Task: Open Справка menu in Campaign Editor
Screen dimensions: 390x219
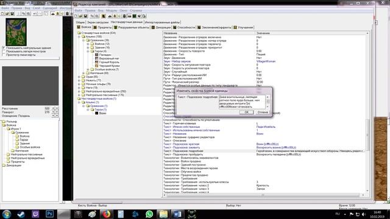Action: pyautogui.click(x=136, y=11)
